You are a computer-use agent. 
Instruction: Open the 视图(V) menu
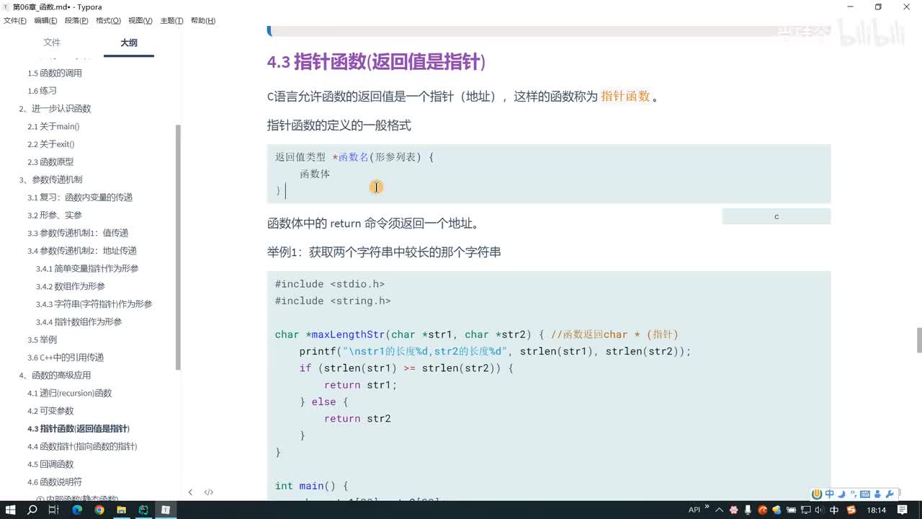tap(140, 21)
